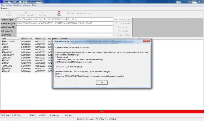Click the Format toolbar icon

(9, 13)
